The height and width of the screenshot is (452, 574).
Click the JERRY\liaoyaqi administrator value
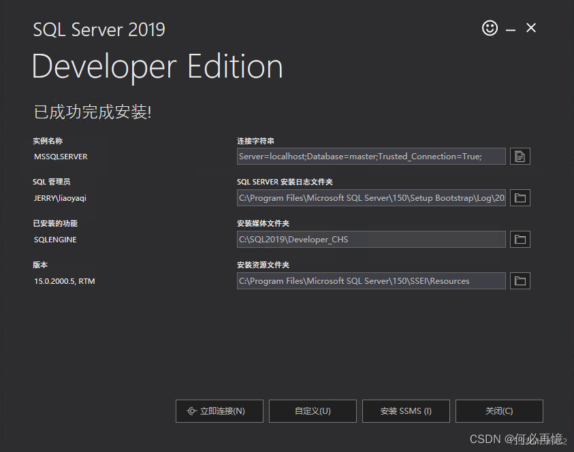click(x=60, y=198)
